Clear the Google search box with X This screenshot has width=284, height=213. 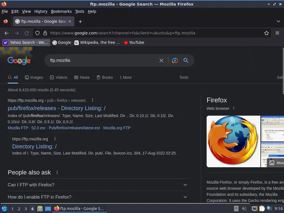point(161,60)
